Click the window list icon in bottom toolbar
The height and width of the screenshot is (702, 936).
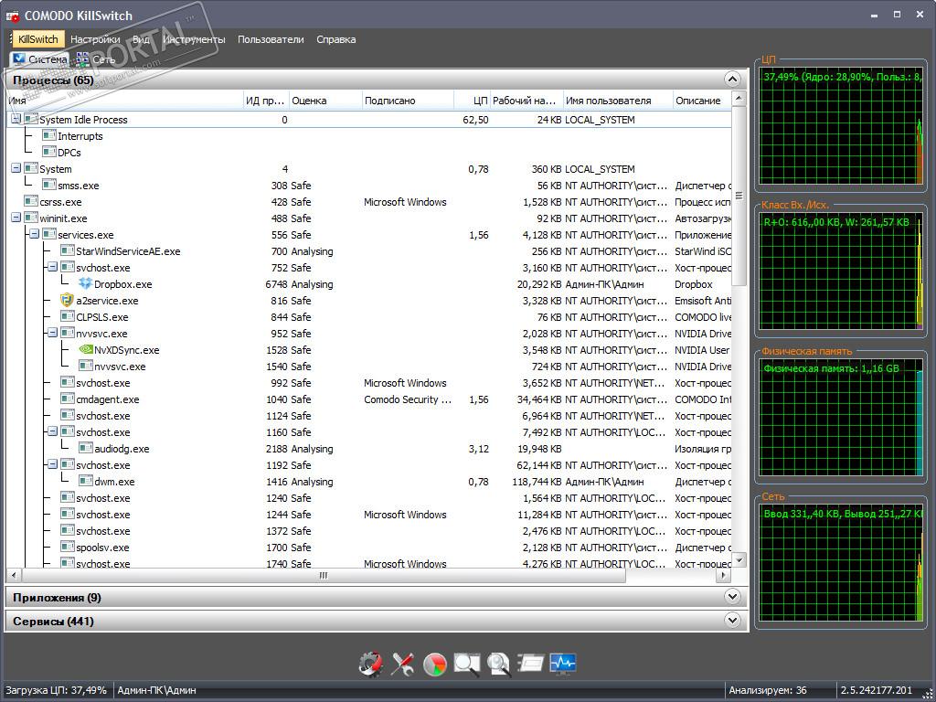pos(531,664)
